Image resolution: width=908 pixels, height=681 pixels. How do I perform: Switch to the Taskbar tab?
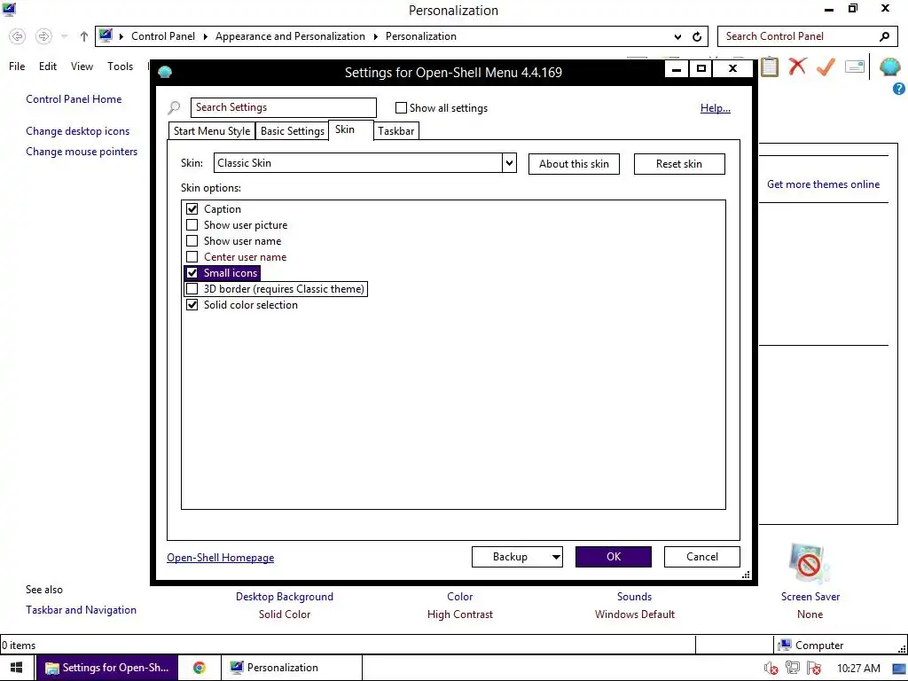(x=396, y=131)
